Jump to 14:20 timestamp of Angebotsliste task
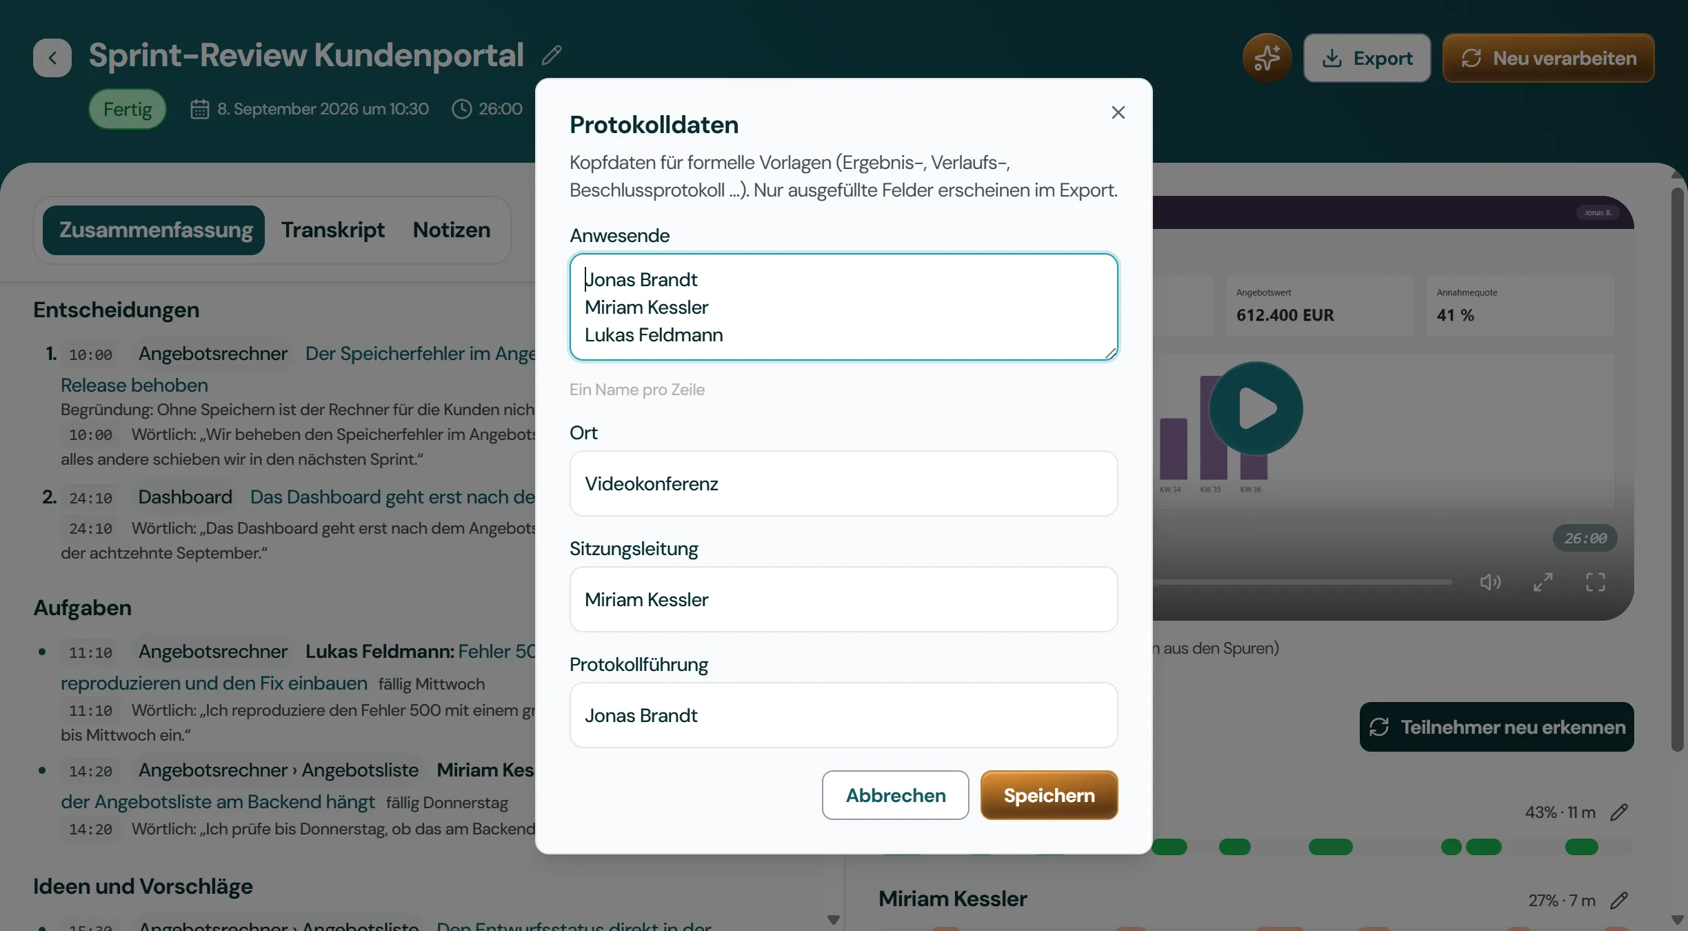This screenshot has width=1688, height=931. tap(90, 771)
